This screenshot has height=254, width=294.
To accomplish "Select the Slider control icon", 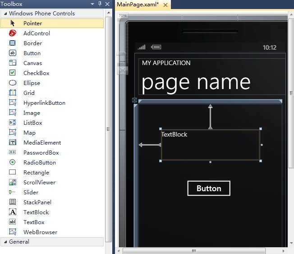I will (12, 192).
